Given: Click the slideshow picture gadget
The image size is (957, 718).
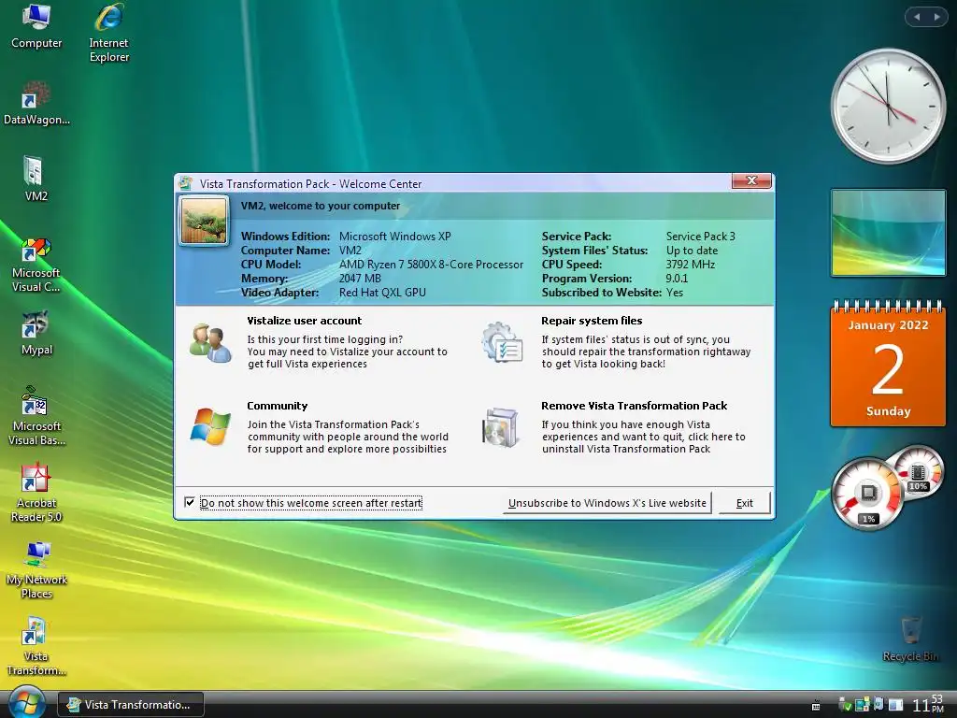Looking at the screenshot, I should click(888, 233).
